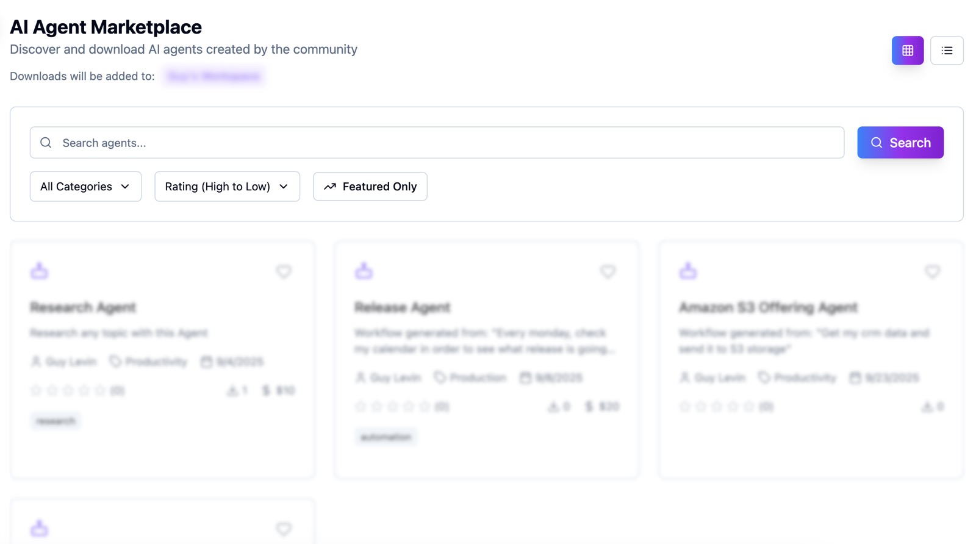The image size is (976, 544).
Task: Favorite the Amazon S3 Offering Agent heart
Action: tap(932, 271)
